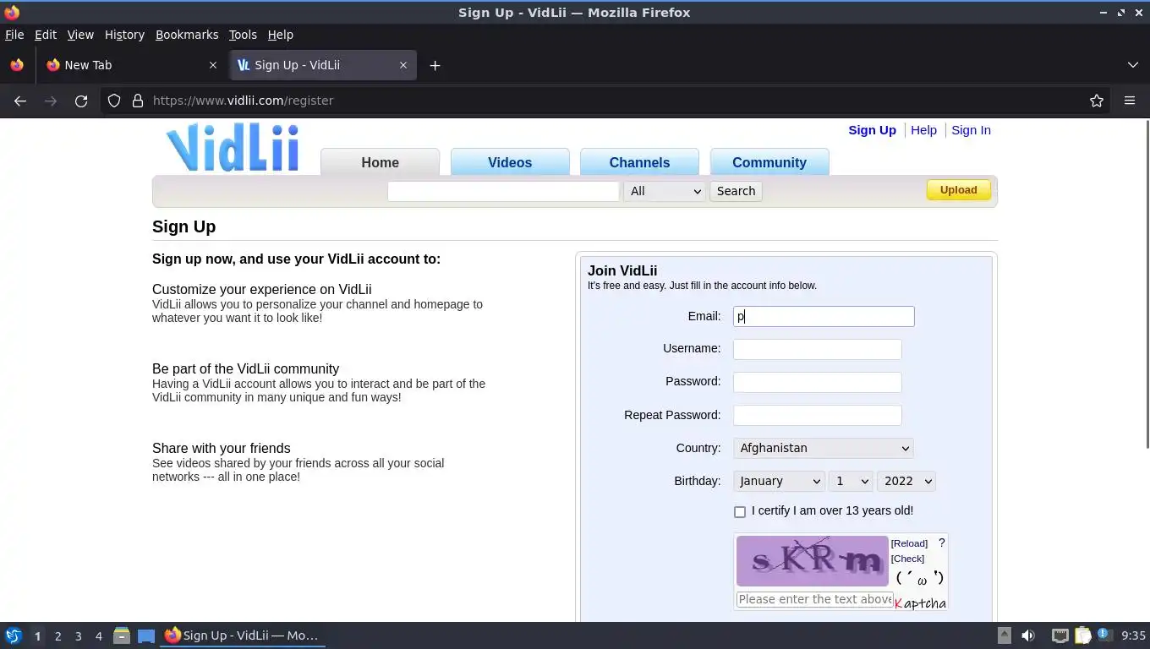Close the New Tab tab

pos(212,65)
